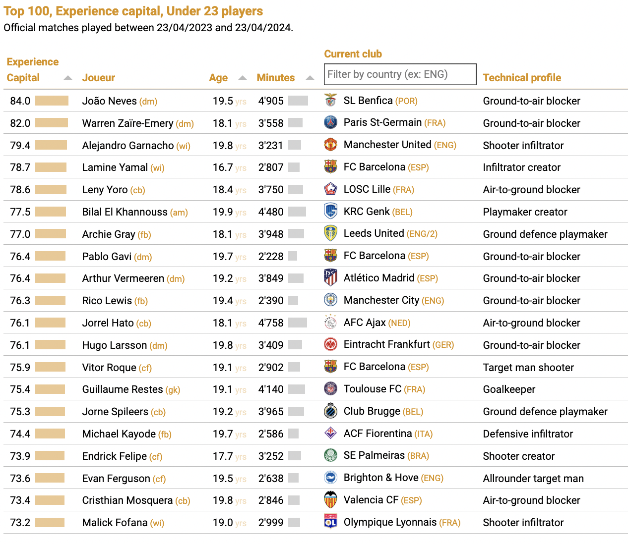The width and height of the screenshot is (628, 544).
Task: Click the AFC Ajax club logo
Action: (330, 323)
